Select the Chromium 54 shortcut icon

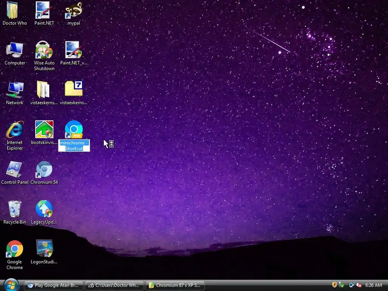point(44,169)
